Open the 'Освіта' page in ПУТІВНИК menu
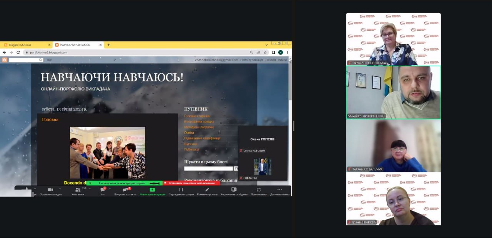Viewport: 492px width, 238px height. (189, 132)
